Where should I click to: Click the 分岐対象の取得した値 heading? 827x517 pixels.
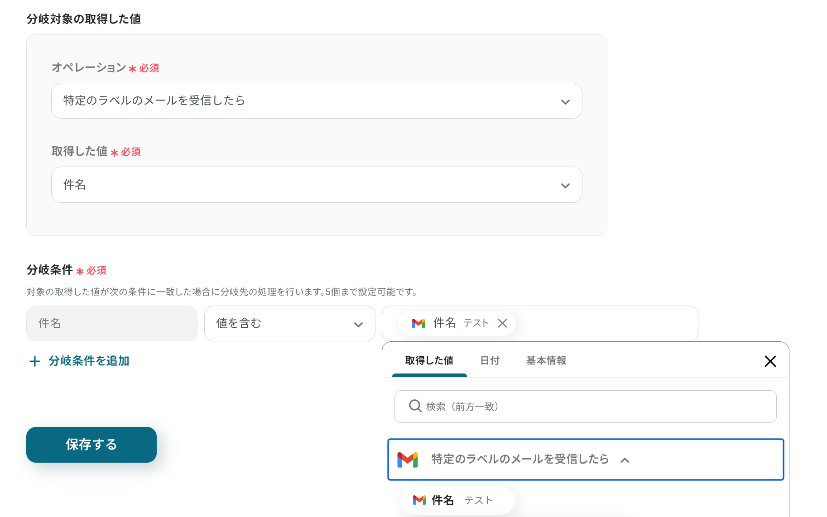(84, 19)
